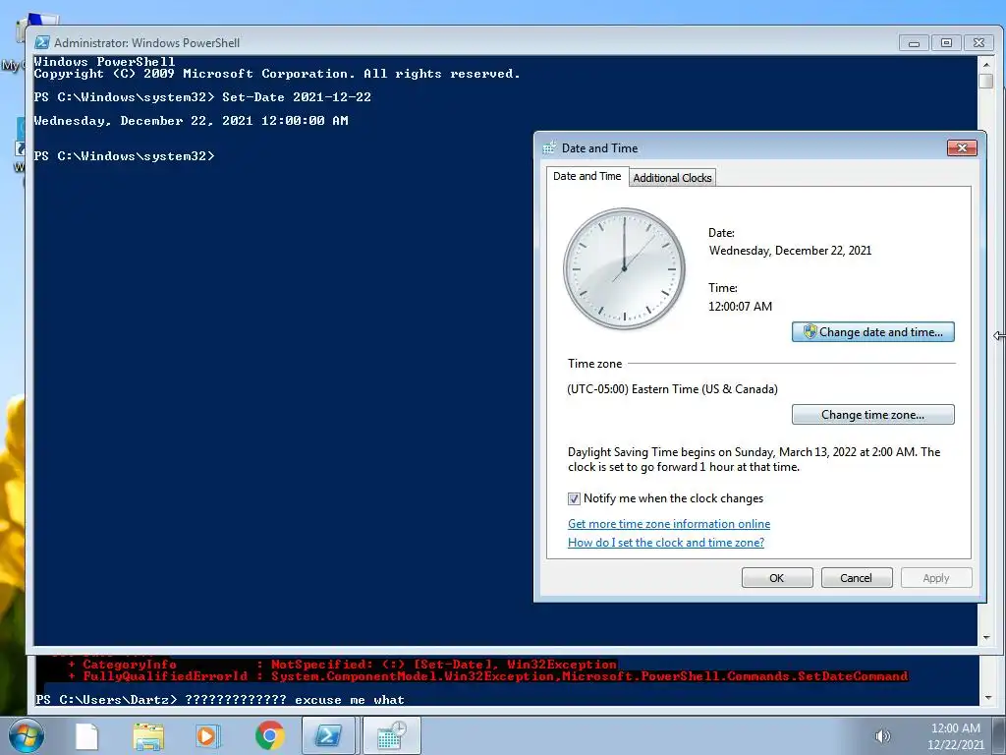The image size is (1006, 755).
Task: Launch Windows Explorer from the taskbar
Action: [x=148, y=736]
